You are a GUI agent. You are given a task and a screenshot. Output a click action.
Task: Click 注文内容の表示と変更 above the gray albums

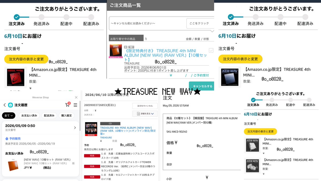260,131
